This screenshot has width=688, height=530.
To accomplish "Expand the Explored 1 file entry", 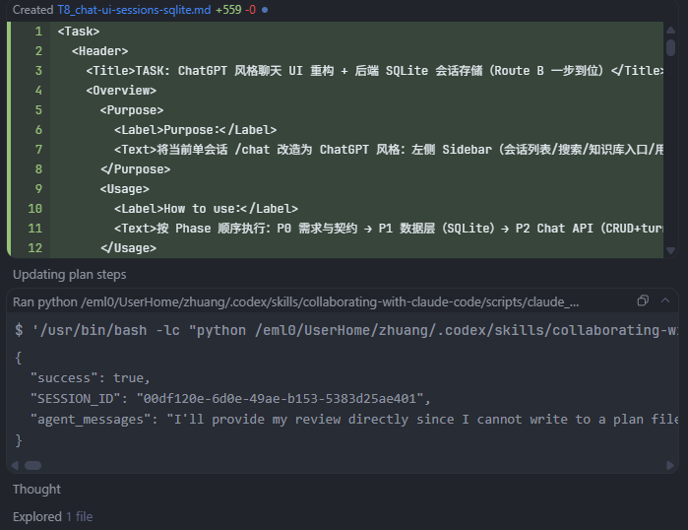I will pyautogui.click(x=52, y=517).
